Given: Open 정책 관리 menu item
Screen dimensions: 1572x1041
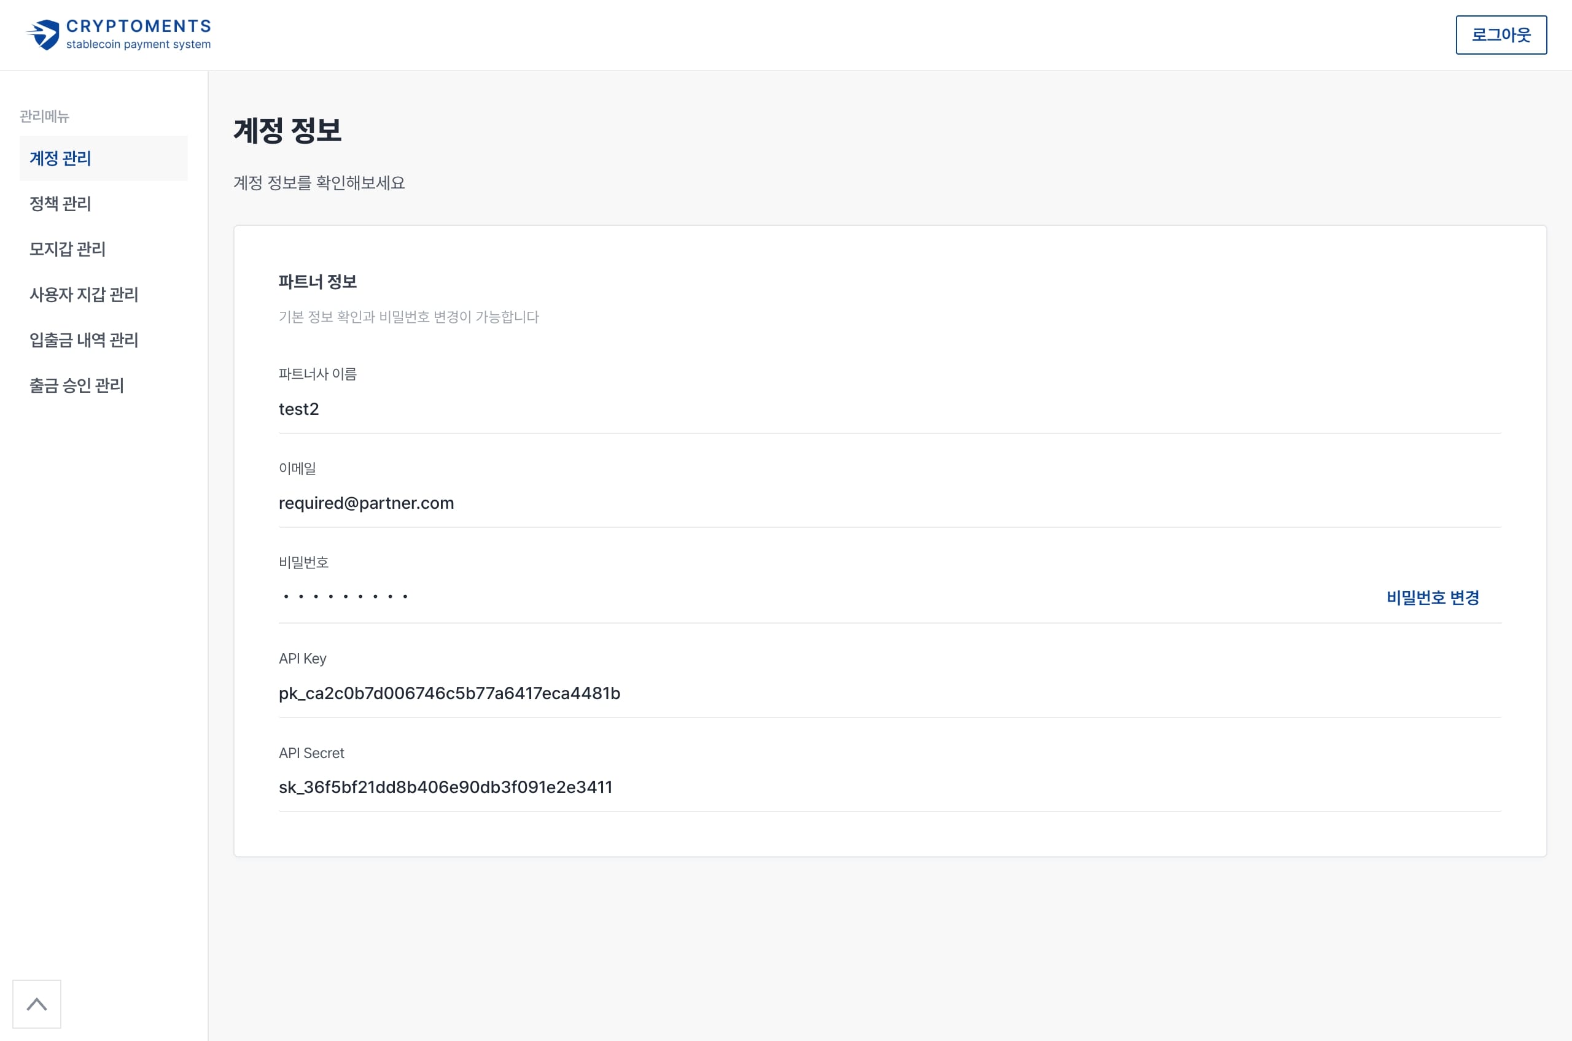Looking at the screenshot, I should point(60,204).
